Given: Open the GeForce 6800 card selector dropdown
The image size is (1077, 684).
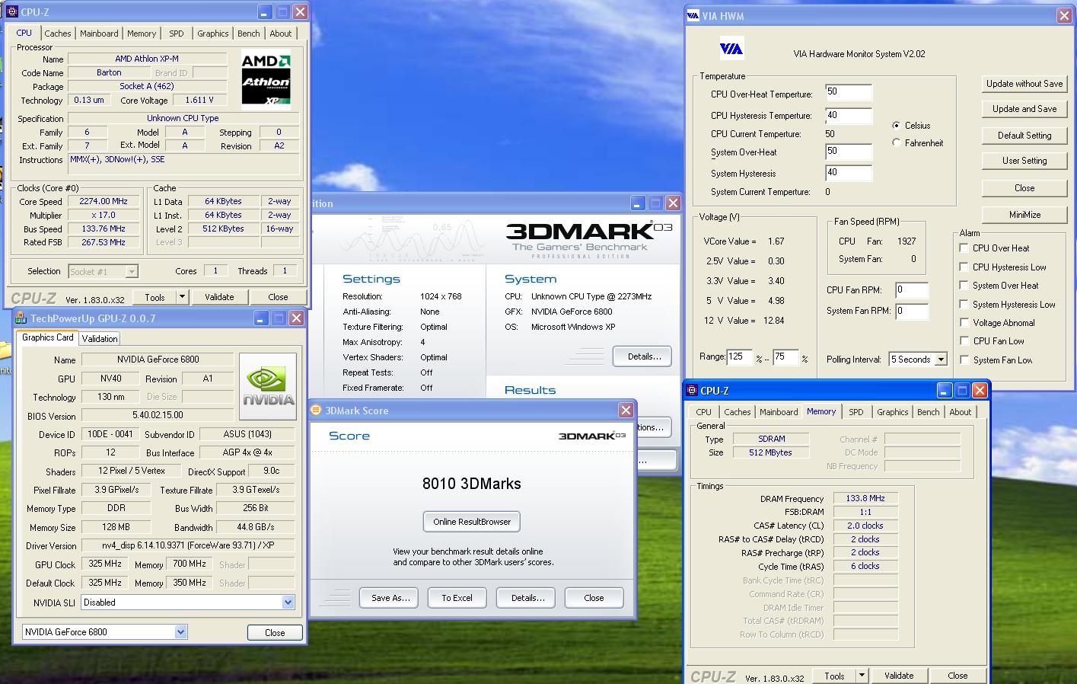Looking at the screenshot, I should coord(180,631).
